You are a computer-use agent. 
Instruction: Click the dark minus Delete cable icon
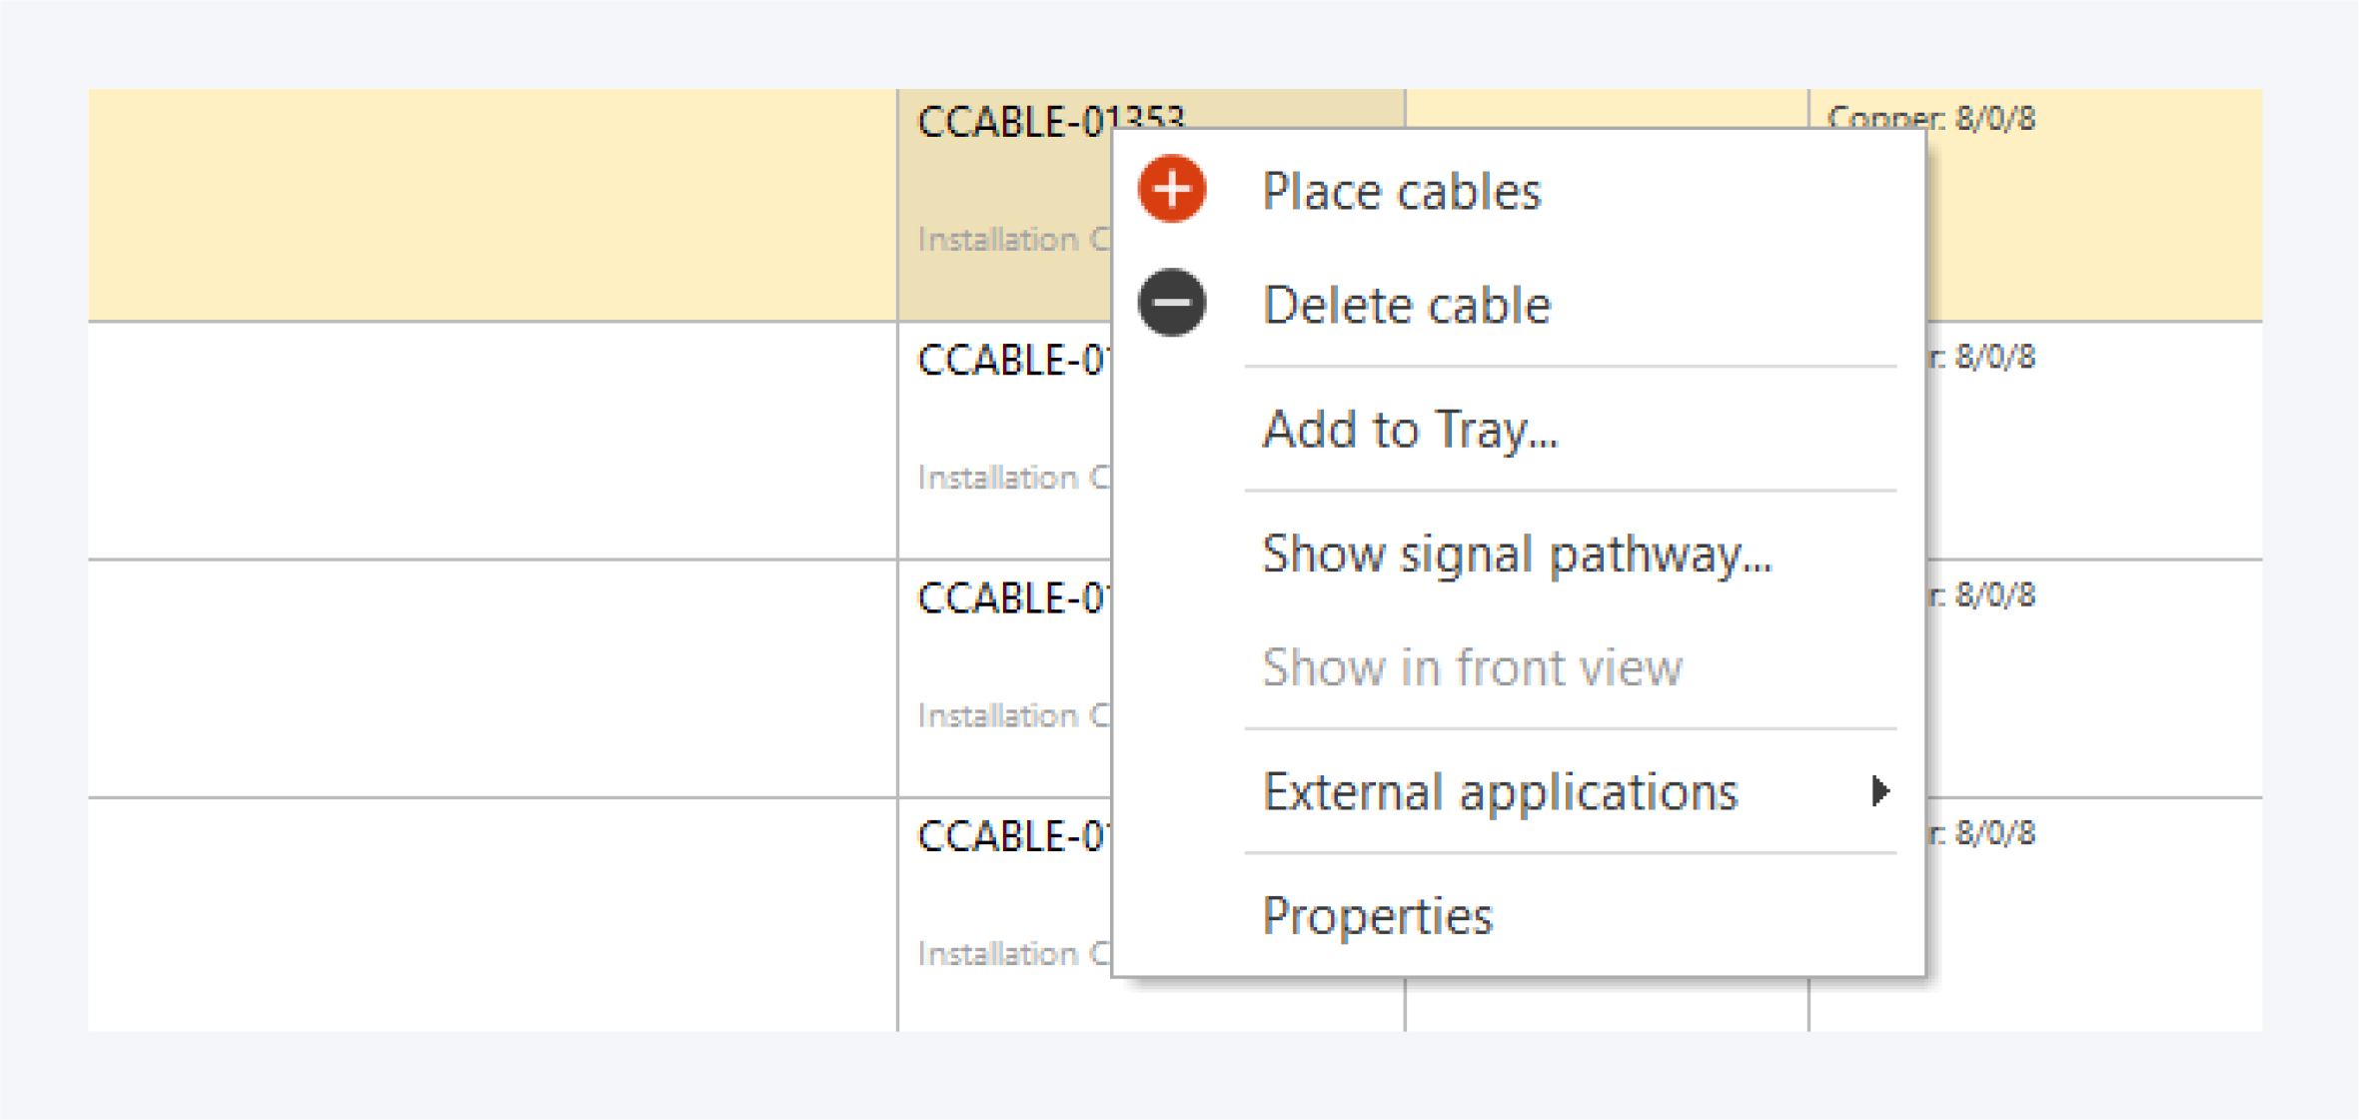pos(1170,302)
